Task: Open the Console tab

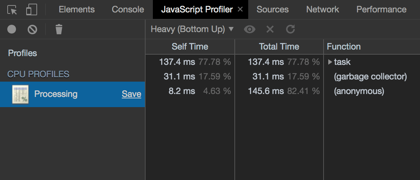Action: click(128, 10)
